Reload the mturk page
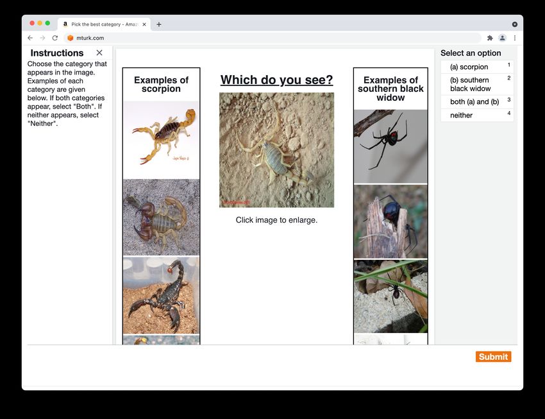The height and width of the screenshot is (419, 545). [55, 38]
